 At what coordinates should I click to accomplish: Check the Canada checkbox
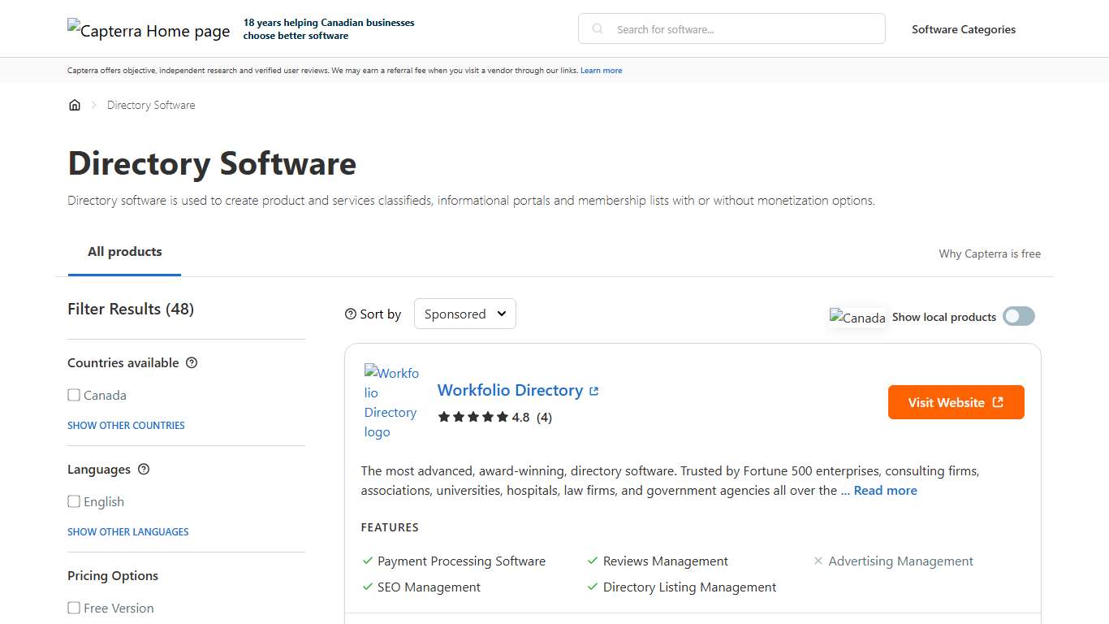pyautogui.click(x=74, y=395)
